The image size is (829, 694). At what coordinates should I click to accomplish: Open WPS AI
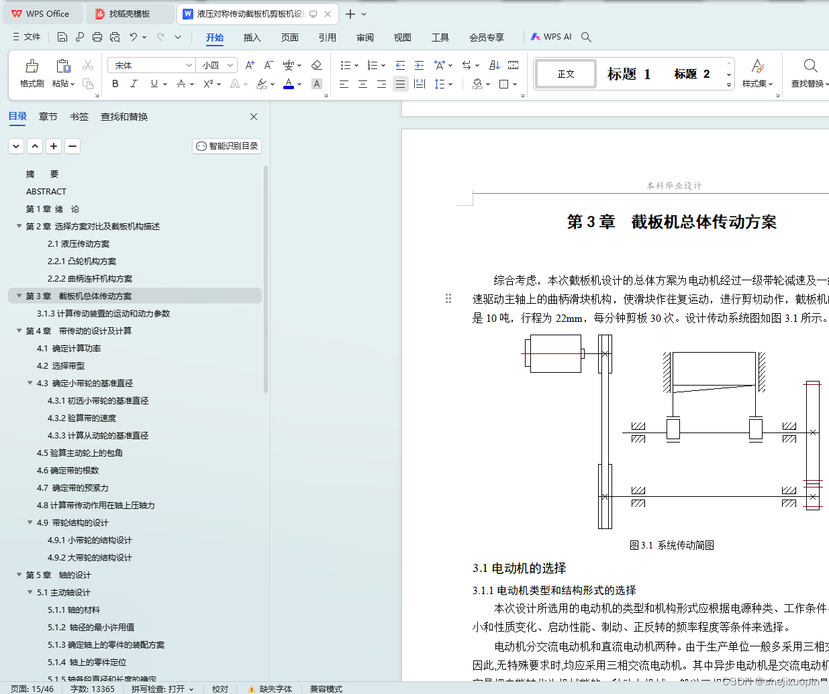(x=551, y=37)
